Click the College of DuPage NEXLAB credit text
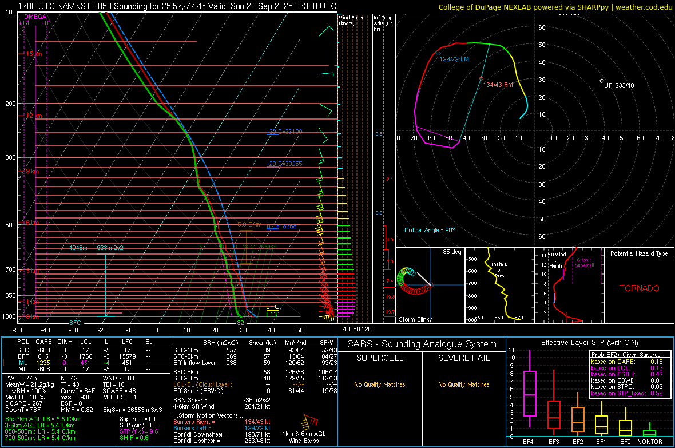The width and height of the screenshot is (675, 448). [x=555, y=7]
